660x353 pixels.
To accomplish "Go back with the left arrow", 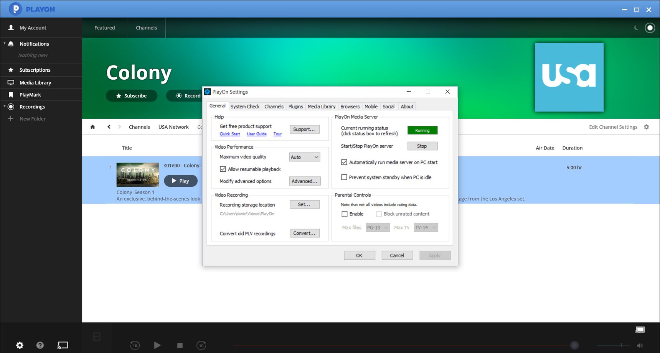I will tap(109, 127).
